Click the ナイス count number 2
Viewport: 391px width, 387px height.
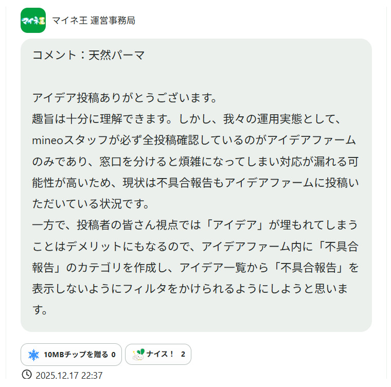point(183,355)
